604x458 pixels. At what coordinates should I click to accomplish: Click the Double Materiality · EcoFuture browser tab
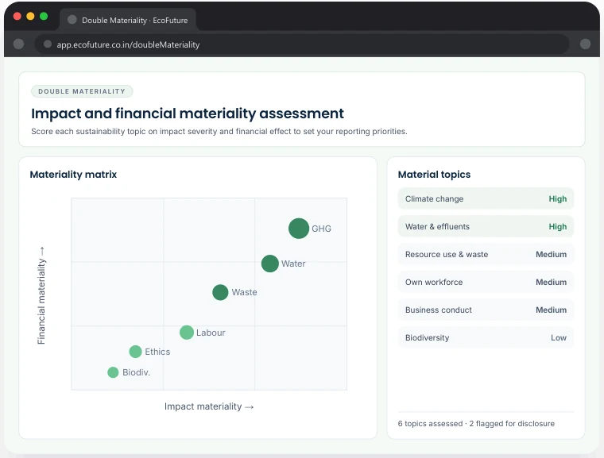(128, 20)
